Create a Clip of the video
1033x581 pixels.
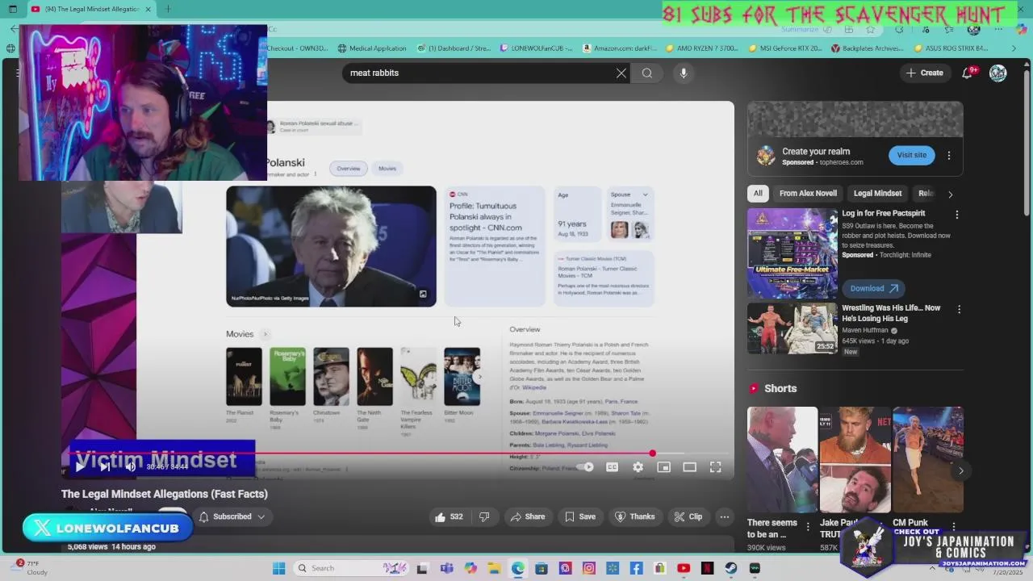[x=688, y=516]
